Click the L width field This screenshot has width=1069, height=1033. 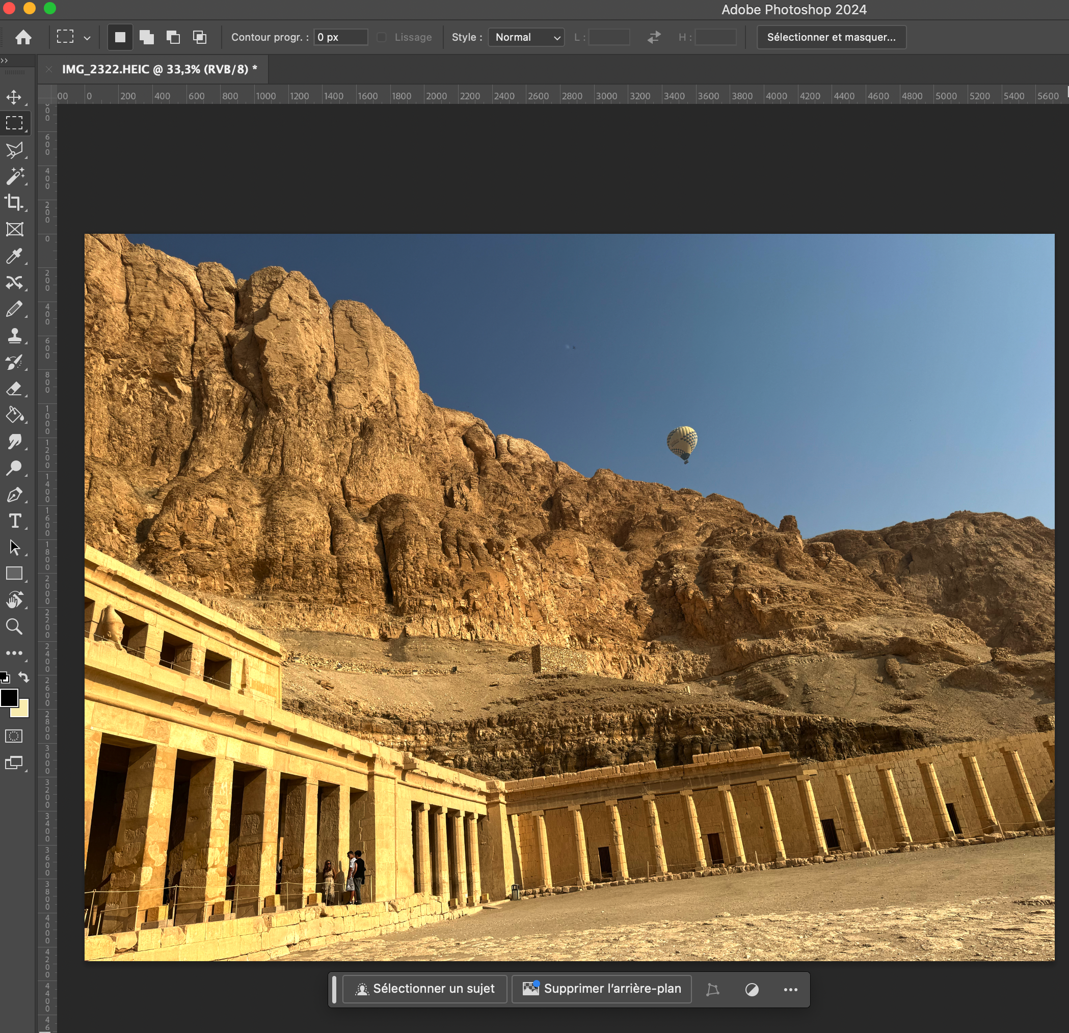pos(609,37)
